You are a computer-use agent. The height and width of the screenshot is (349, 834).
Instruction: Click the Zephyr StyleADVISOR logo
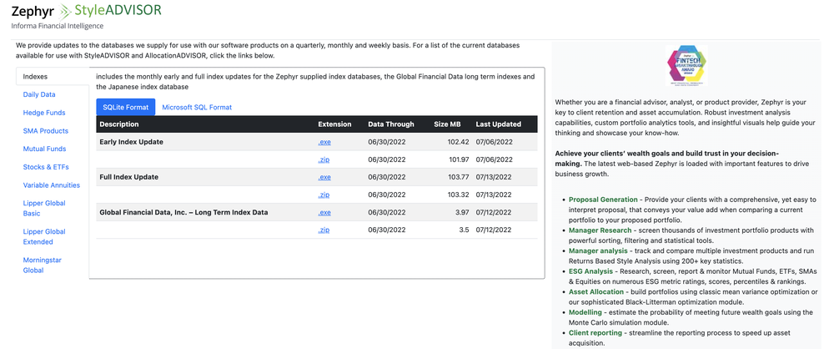click(x=86, y=10)
